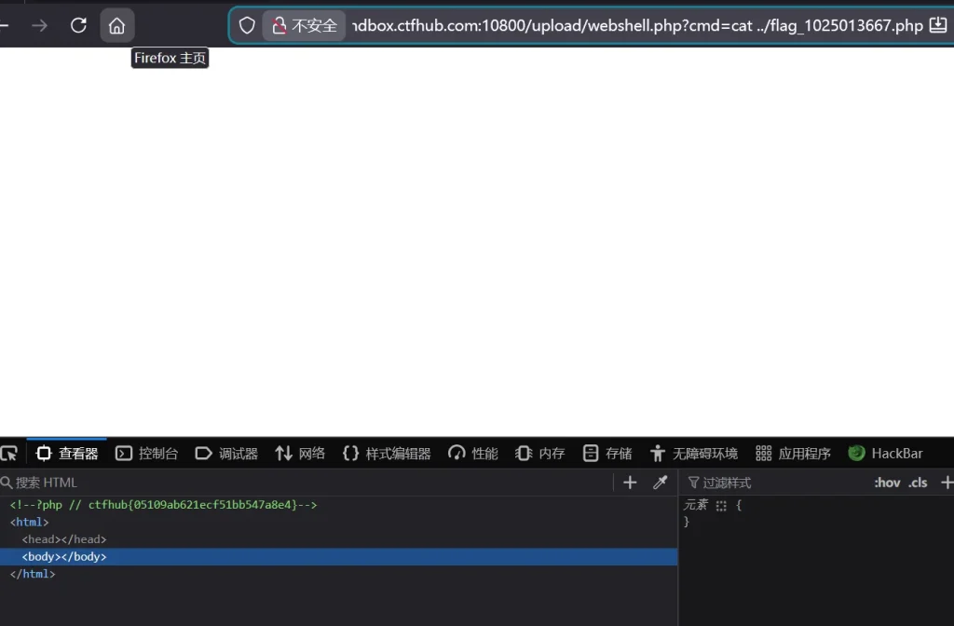Screen dimensions: 954x626
Task: Click the forward navigation arrow
Action: (39, 25)
